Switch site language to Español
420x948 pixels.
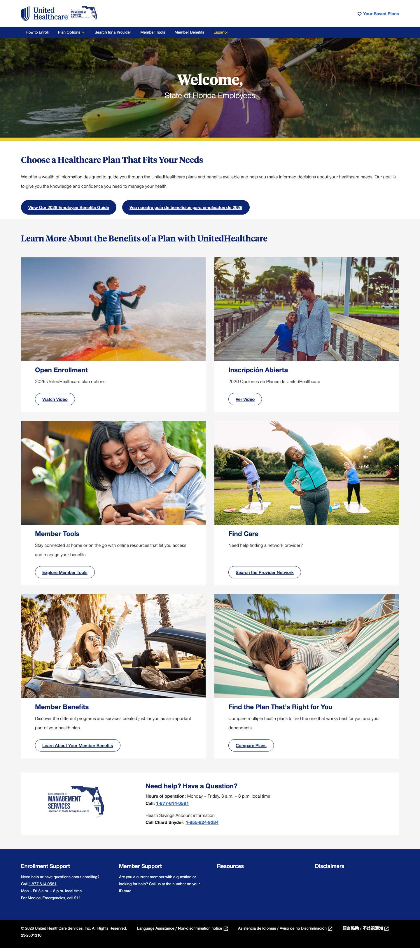point(220,32)
